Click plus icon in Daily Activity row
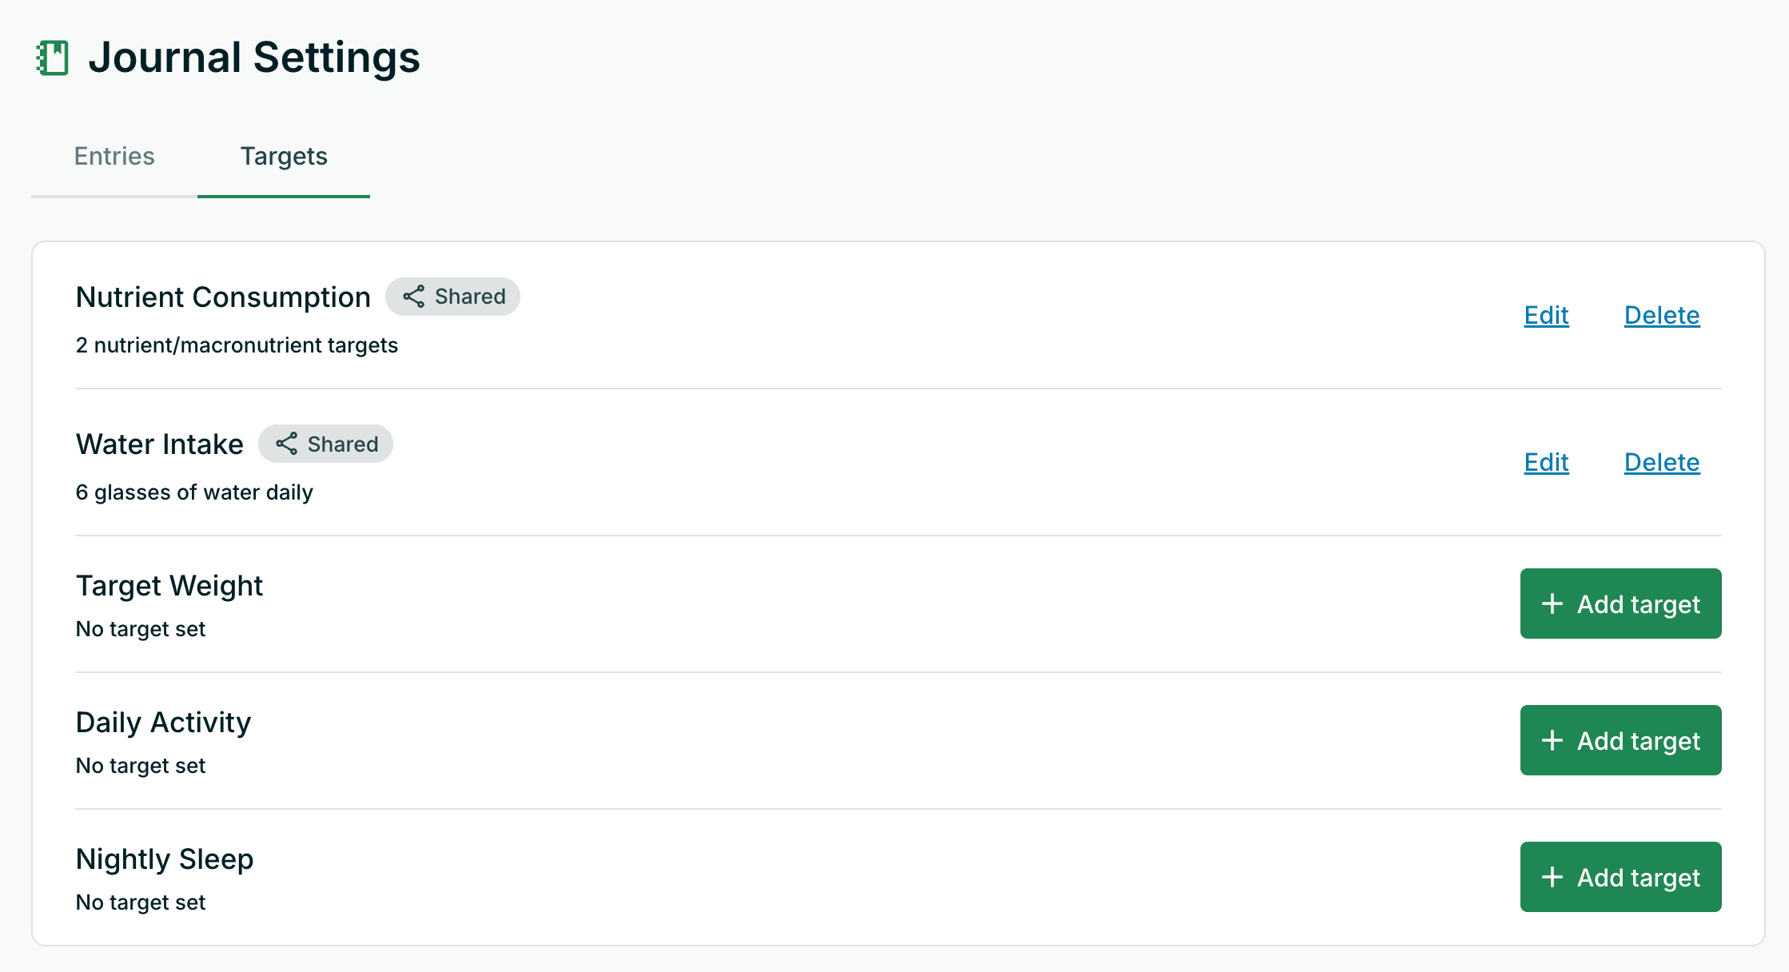1789x972 pixels. click(1552, 740)
